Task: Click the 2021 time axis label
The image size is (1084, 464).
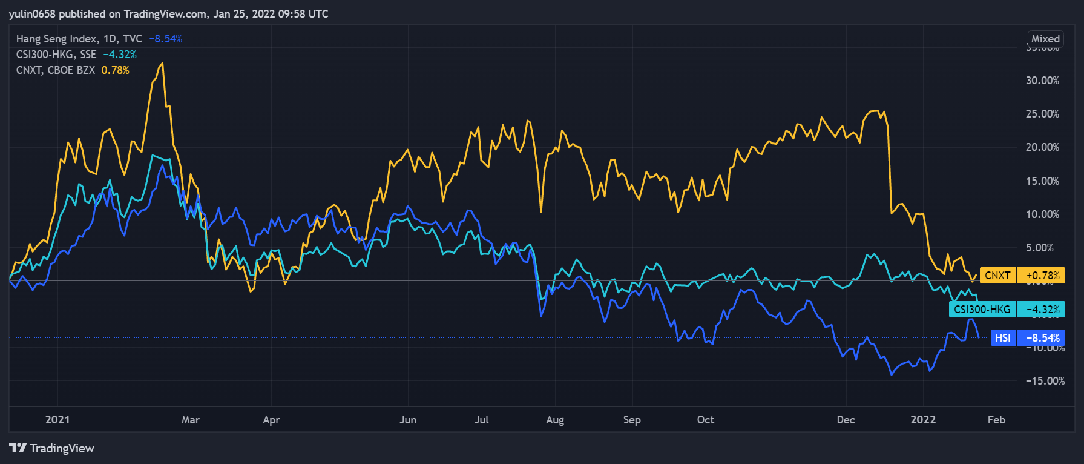Action: click(57, 420)
